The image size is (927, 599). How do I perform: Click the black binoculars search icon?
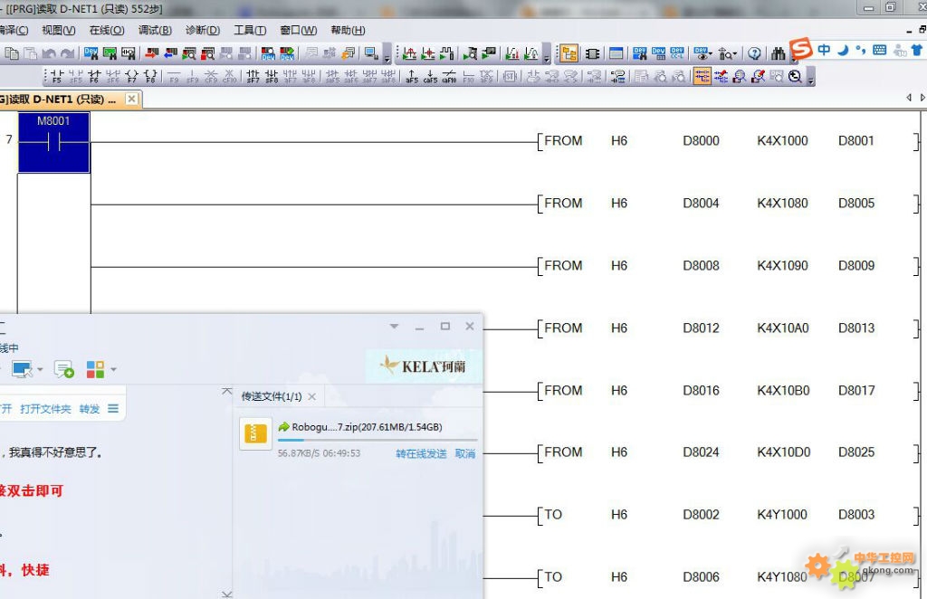tap(778, 53)
